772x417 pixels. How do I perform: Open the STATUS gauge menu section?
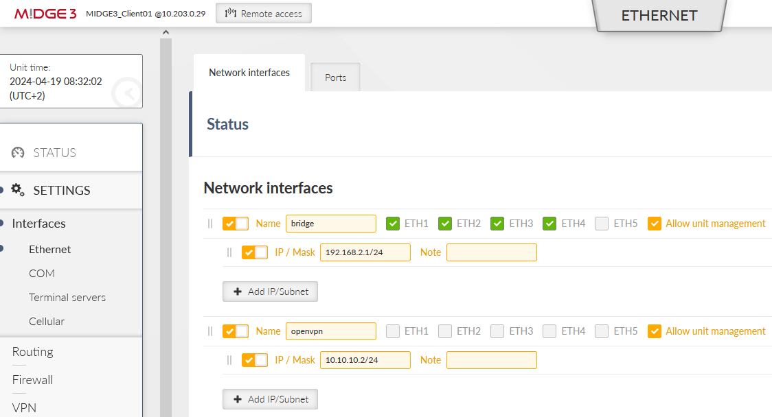[x=54, y=152]
